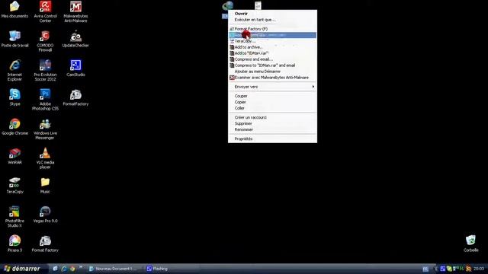488x274 pixels.
Task: Select Add to "IDMan.rar" entry
Action: pos(272,53)
